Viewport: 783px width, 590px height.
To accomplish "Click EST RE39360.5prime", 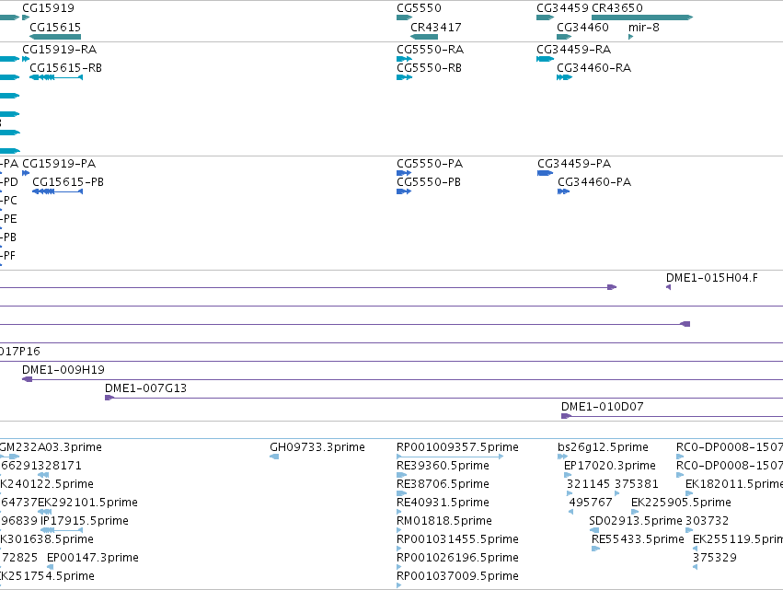I will click(x=443, y=466).
